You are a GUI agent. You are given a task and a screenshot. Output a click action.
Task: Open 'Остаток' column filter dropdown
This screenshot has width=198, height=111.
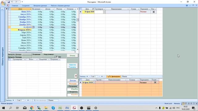[x=75, y=9]
